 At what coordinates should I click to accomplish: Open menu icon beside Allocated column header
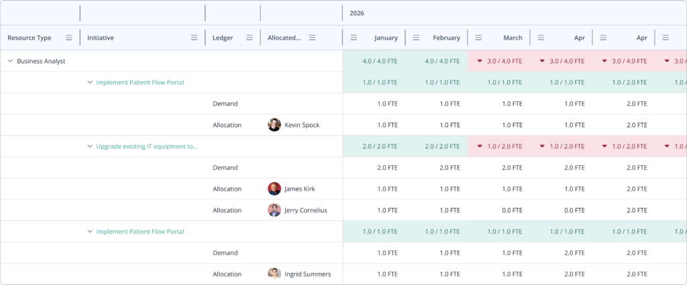pos(312,38)
